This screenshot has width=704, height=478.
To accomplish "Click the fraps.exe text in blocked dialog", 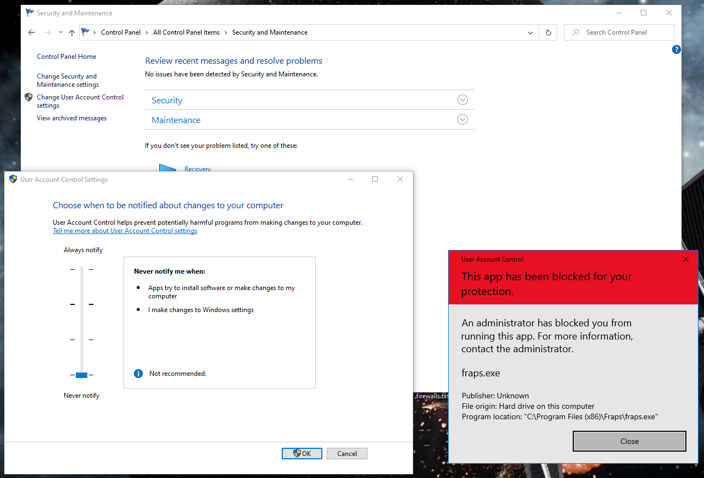I will click(480, 373).
